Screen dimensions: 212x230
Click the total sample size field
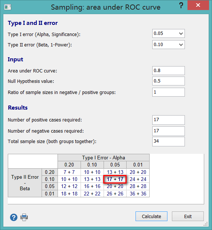[x=169, y=142]
